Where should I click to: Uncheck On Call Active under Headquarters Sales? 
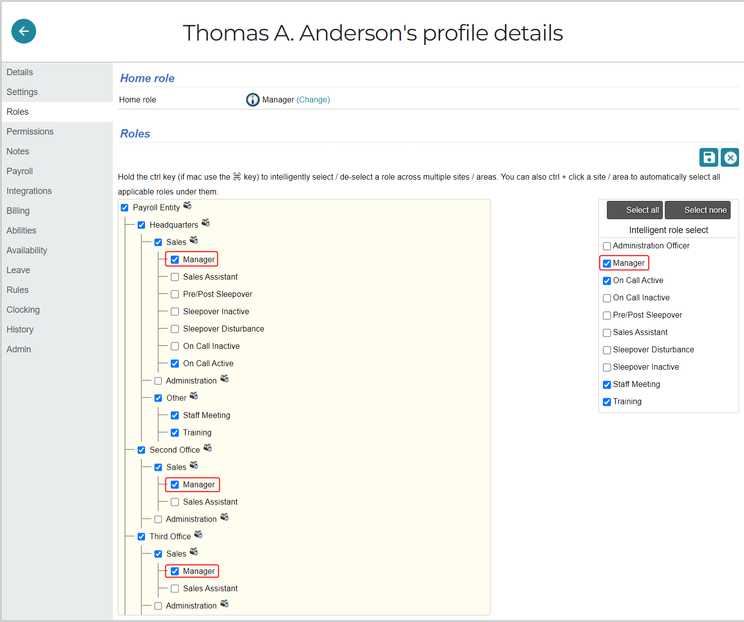(175, 363)
